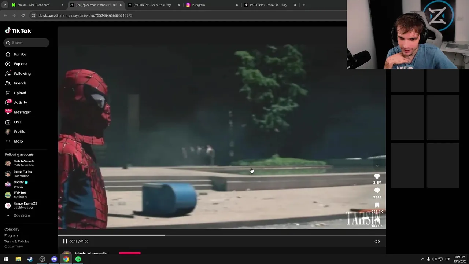This screenshot has width=469, height=264.
Task: Seek on the video progress bar
Action: click(222, 235)
